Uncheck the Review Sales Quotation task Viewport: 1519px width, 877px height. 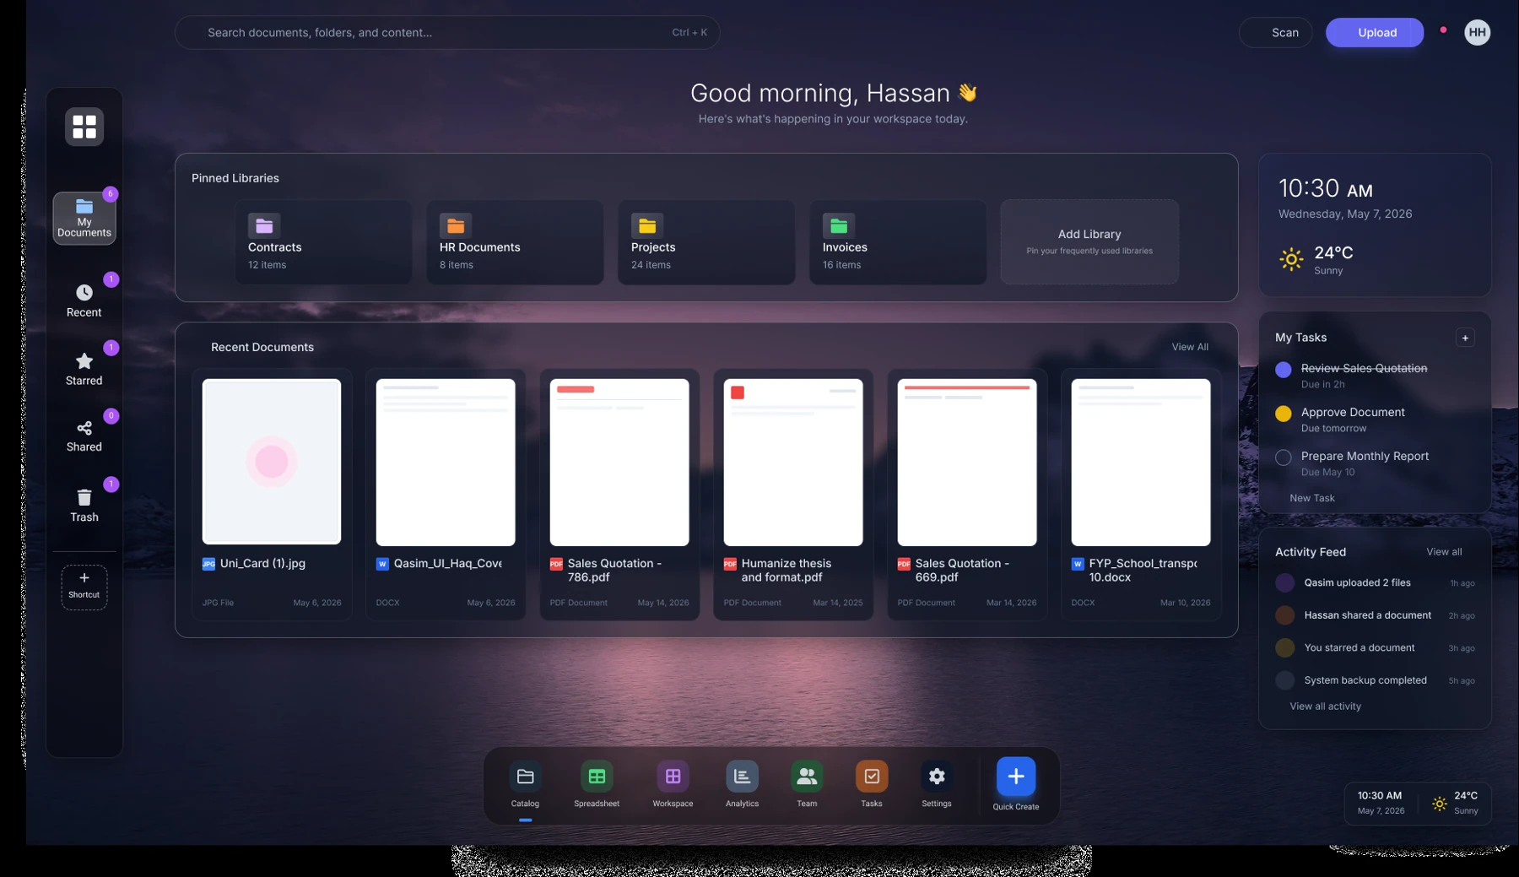tap(1284, 370)
